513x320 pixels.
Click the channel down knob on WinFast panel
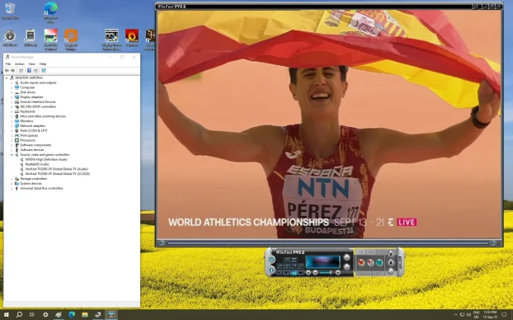(346, 267)
